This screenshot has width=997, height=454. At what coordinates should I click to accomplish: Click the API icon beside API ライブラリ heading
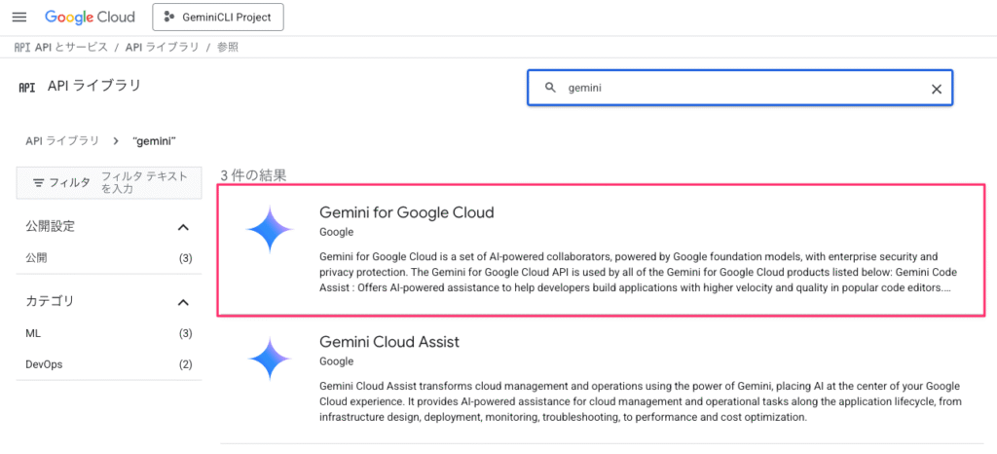(26, 88)
